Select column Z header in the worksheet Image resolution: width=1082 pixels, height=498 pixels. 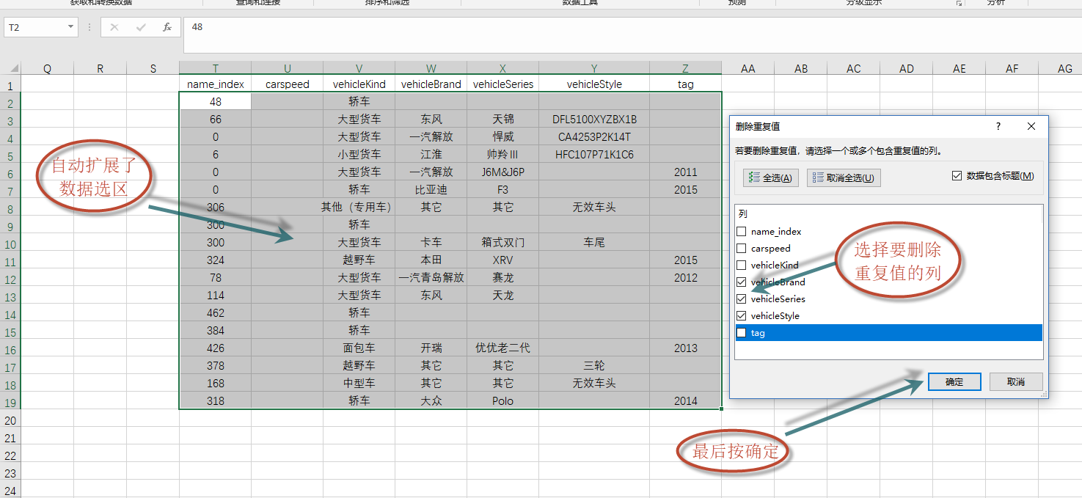pos(684,68)
